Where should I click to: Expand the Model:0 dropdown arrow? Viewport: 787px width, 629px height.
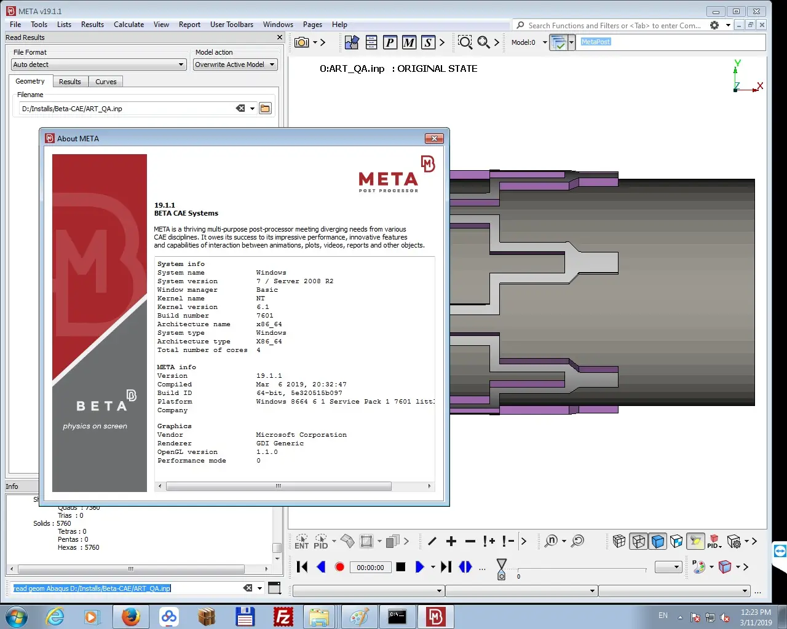(x=545, y=42)
